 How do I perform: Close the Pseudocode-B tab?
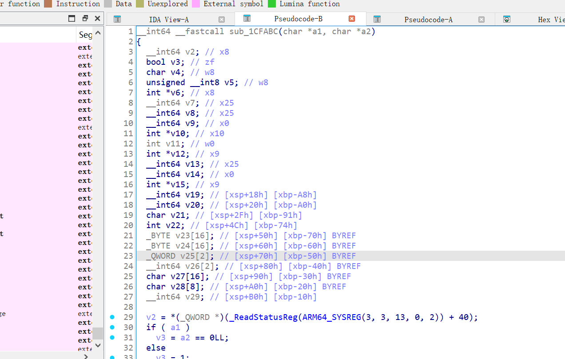click(352, 19)
